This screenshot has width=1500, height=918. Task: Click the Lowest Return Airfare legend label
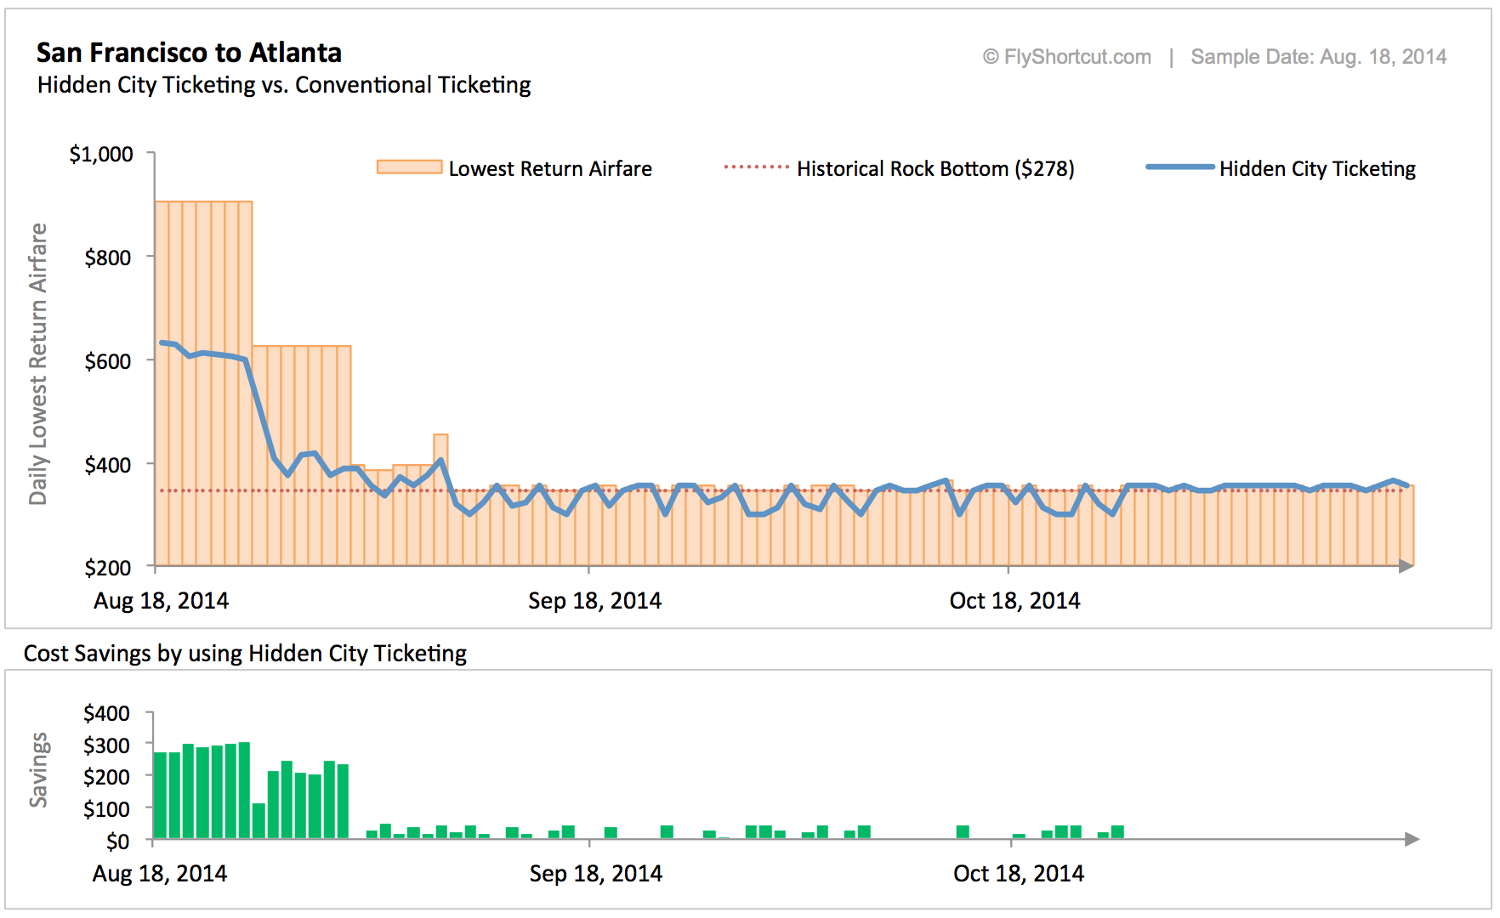click(550, 168)
